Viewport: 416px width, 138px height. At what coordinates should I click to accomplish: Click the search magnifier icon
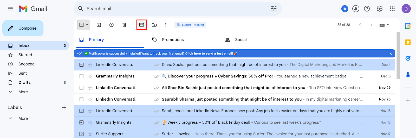[x=81, y=9]
